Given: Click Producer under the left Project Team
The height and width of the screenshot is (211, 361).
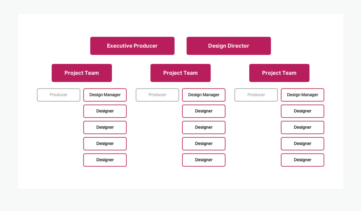Looking at the screenshot, I should coord(59,95).
